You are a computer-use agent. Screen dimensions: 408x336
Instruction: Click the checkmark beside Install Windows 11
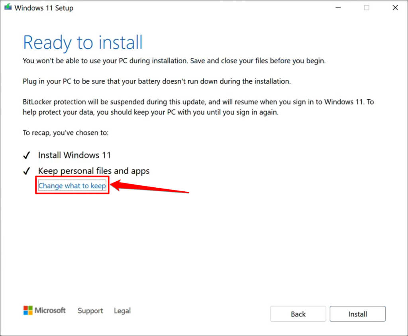pyautogui.click(x=27, y=155)
